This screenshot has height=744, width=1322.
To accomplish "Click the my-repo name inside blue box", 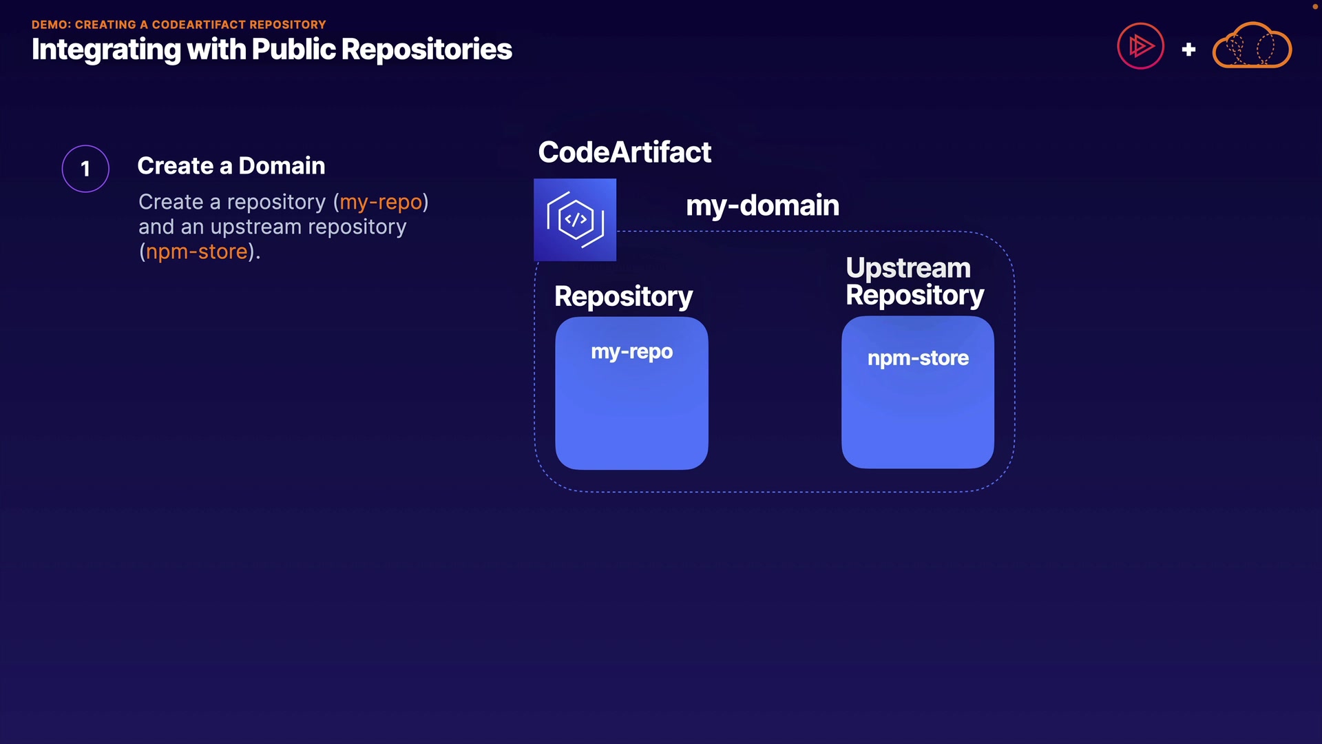I will tap(631, 352).
